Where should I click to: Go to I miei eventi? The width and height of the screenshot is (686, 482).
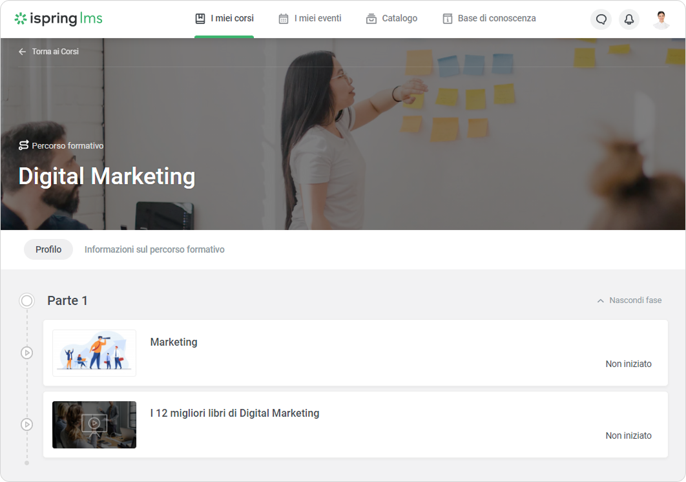[x=310, y=19]
